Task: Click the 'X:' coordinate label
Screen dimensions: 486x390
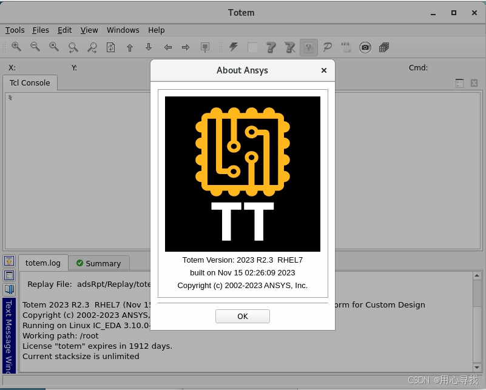Action: tap(12, 67)
